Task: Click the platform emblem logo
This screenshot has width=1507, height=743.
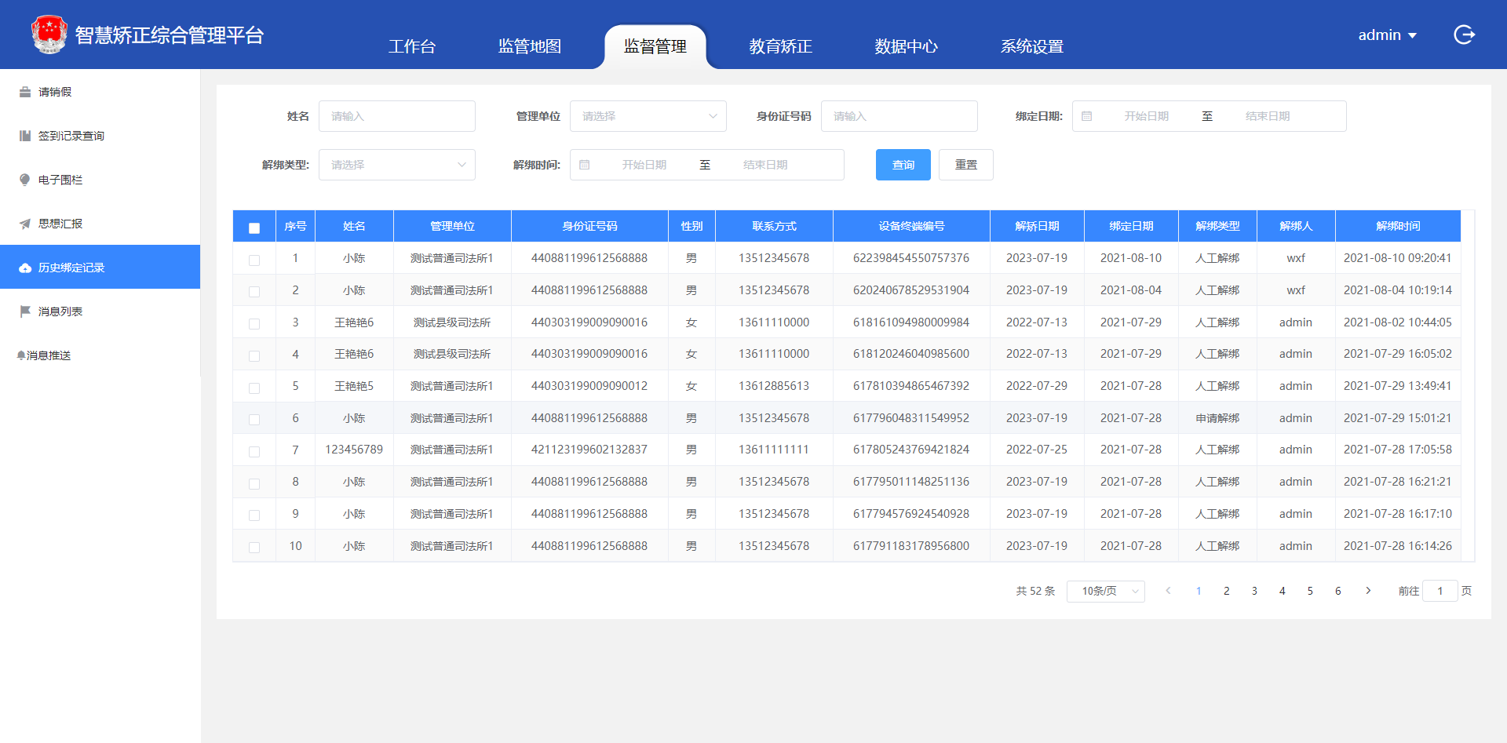Action: (49, 35)
